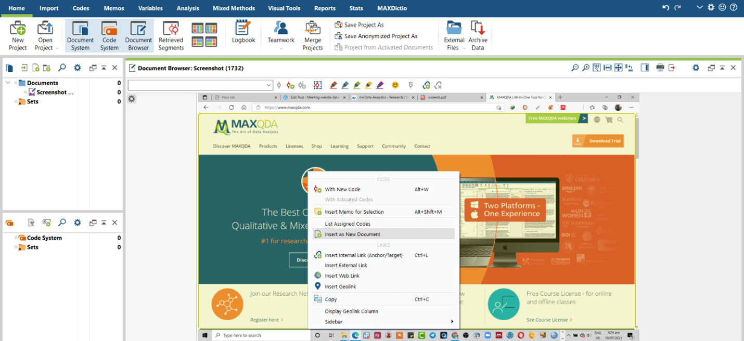Click the yellow highlight coding marker

click(x=368, y=85)
